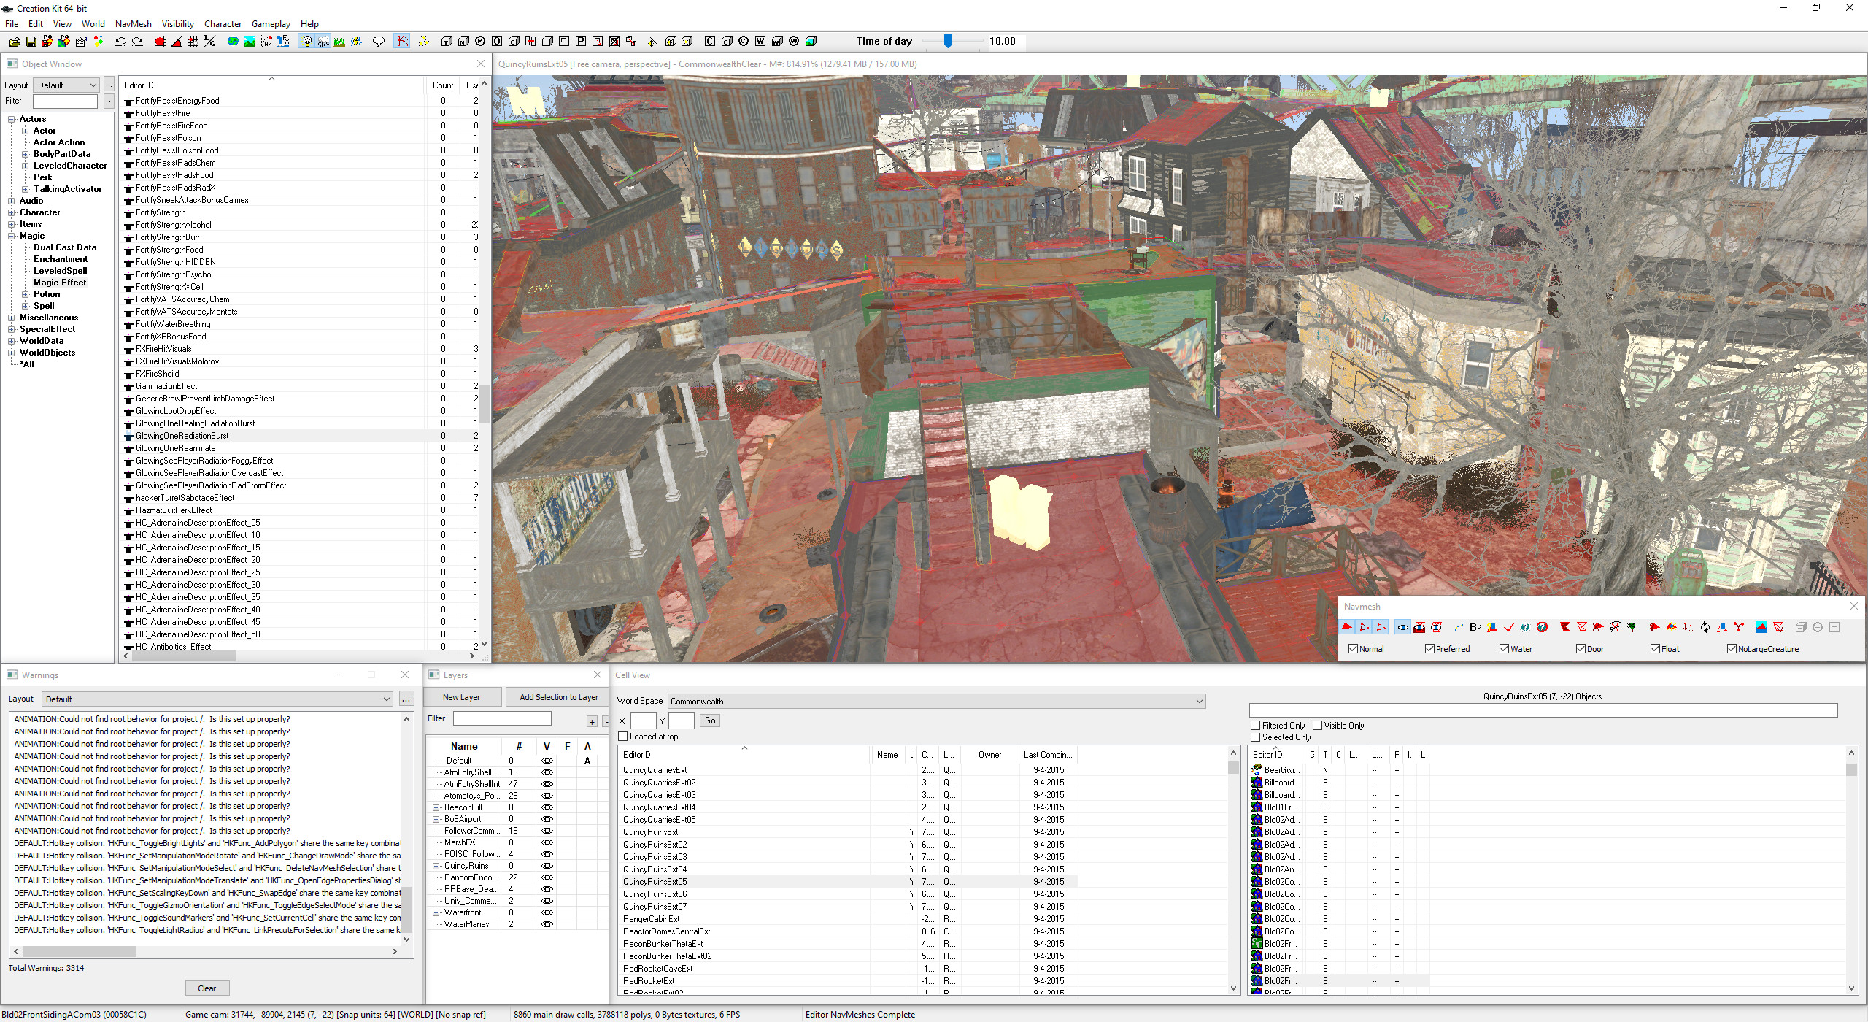Open the Gameplay menu
This screenshot has height=1022, width=1868.
click(x=271, y=23)
